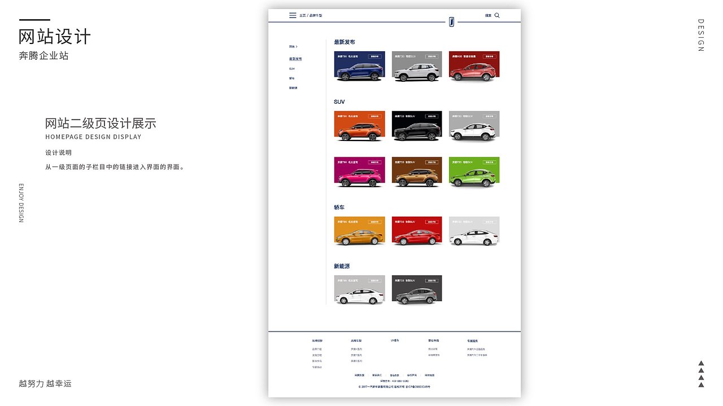Click the 搜索 label in the header
723x406 pixels.
488,16
